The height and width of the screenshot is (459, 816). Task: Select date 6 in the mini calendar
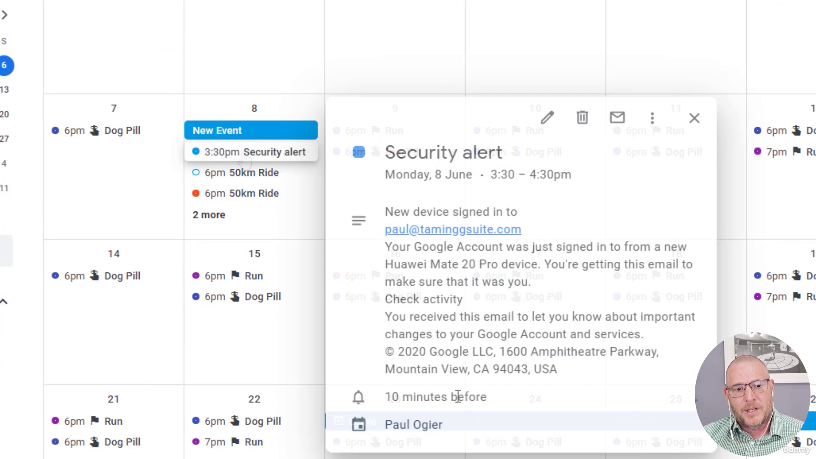[5, 65]
